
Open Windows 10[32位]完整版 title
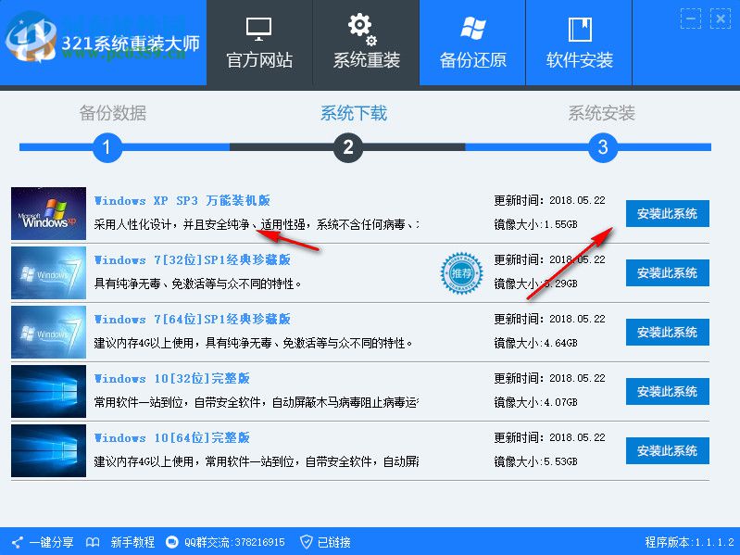(171, 379)
